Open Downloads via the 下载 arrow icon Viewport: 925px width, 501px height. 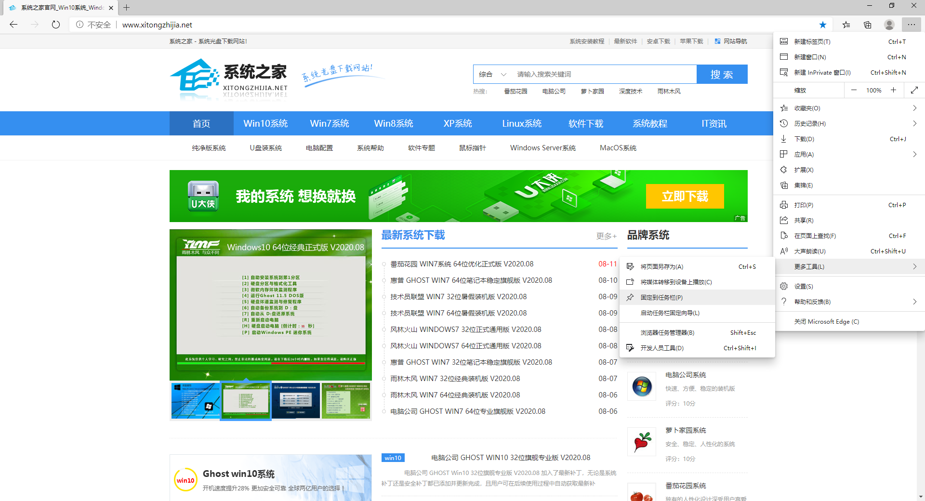click(x=784, y=139)
